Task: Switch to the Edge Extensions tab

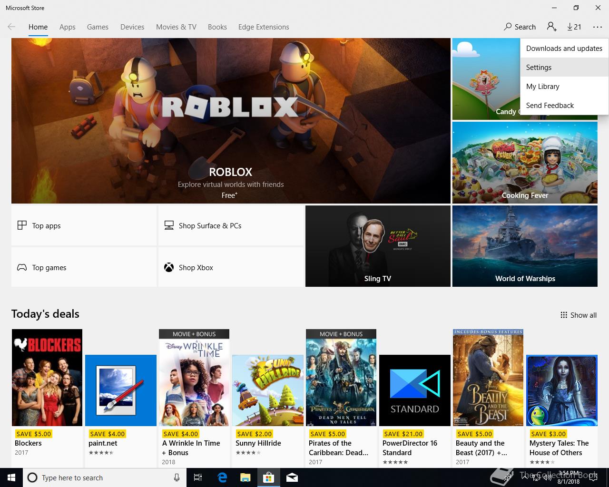Action: 264,27
